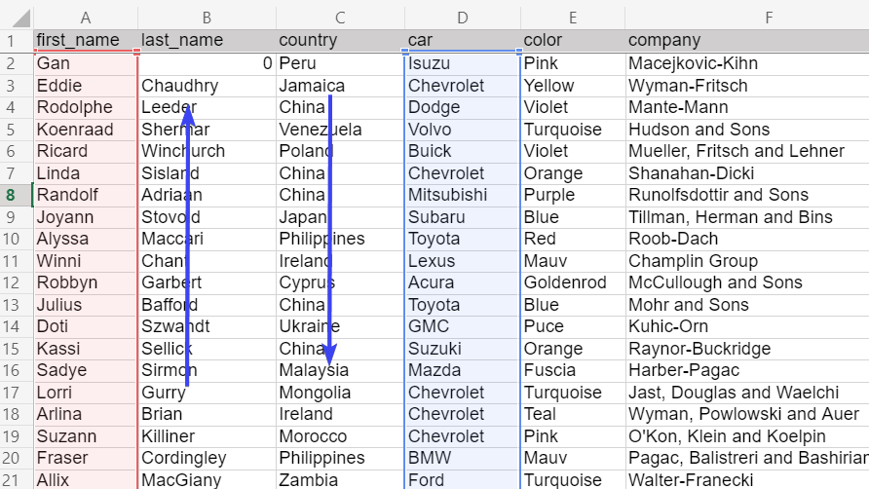This screenshot has height=489, width=869.
Task: Select cell containing GMC
Action: pyautogui.click(x=463, y=326)
